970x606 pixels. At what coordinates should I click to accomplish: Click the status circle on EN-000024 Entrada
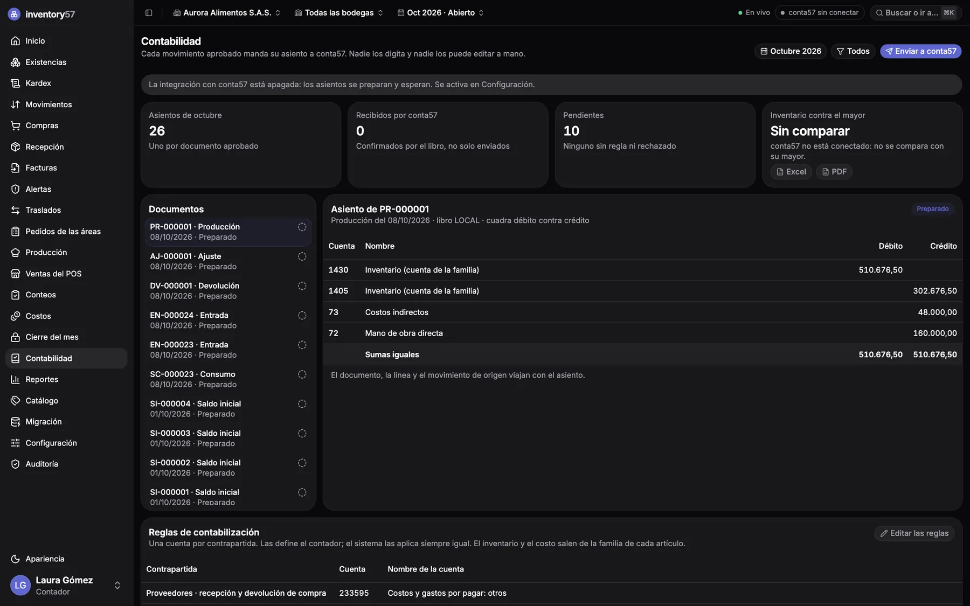pyautogui.click(x=302, y=316)
